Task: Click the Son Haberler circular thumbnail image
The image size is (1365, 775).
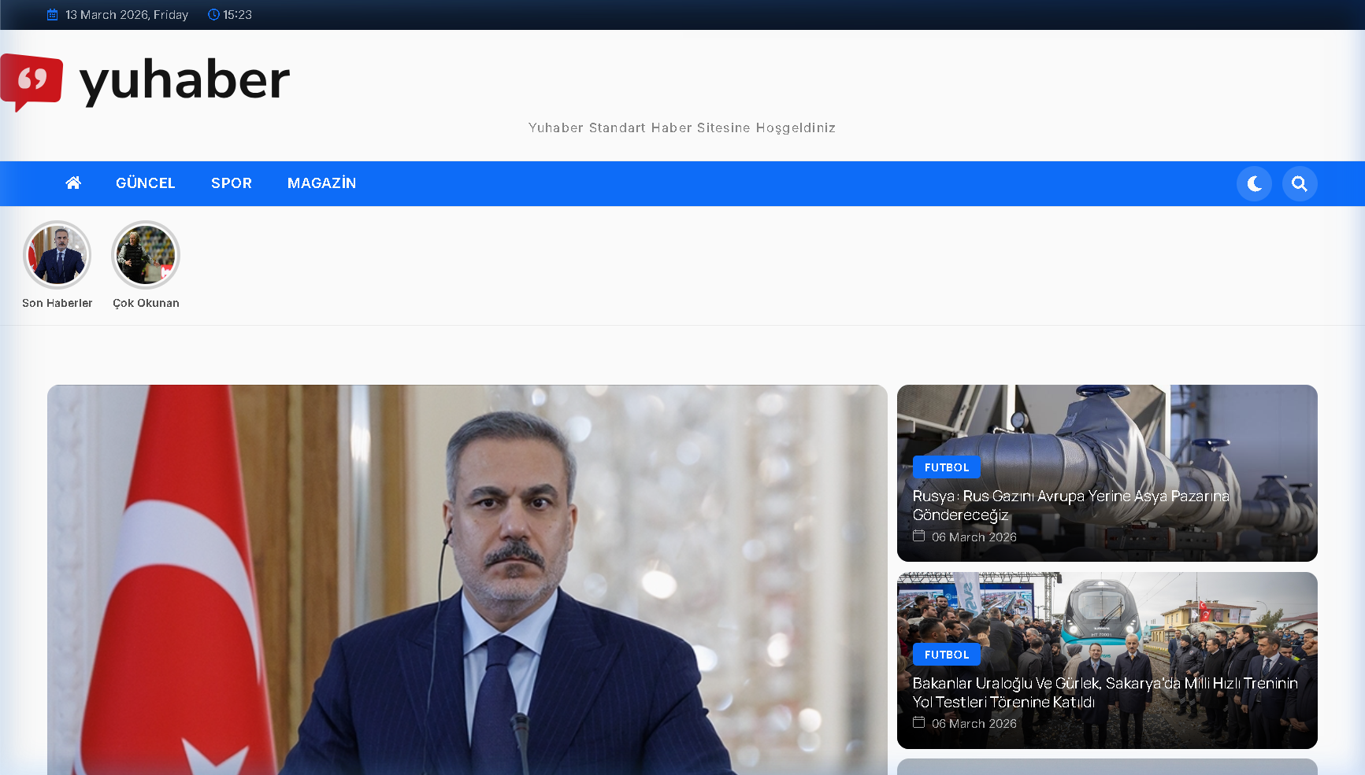Action: tap(57, 254)
